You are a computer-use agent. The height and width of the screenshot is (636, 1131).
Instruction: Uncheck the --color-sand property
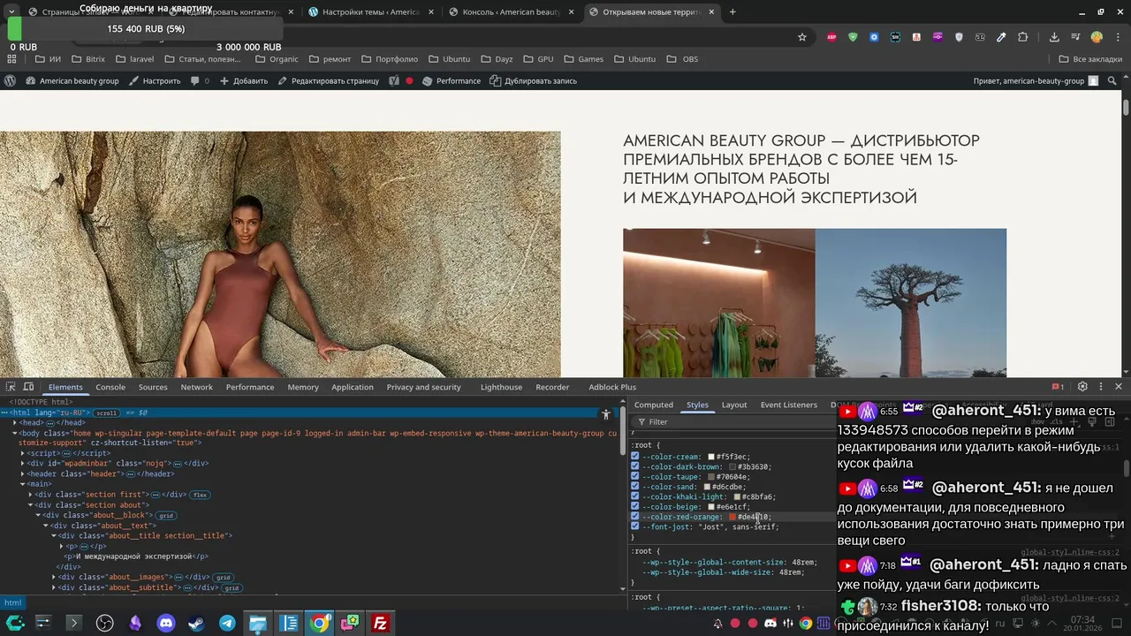click(634, 487)
